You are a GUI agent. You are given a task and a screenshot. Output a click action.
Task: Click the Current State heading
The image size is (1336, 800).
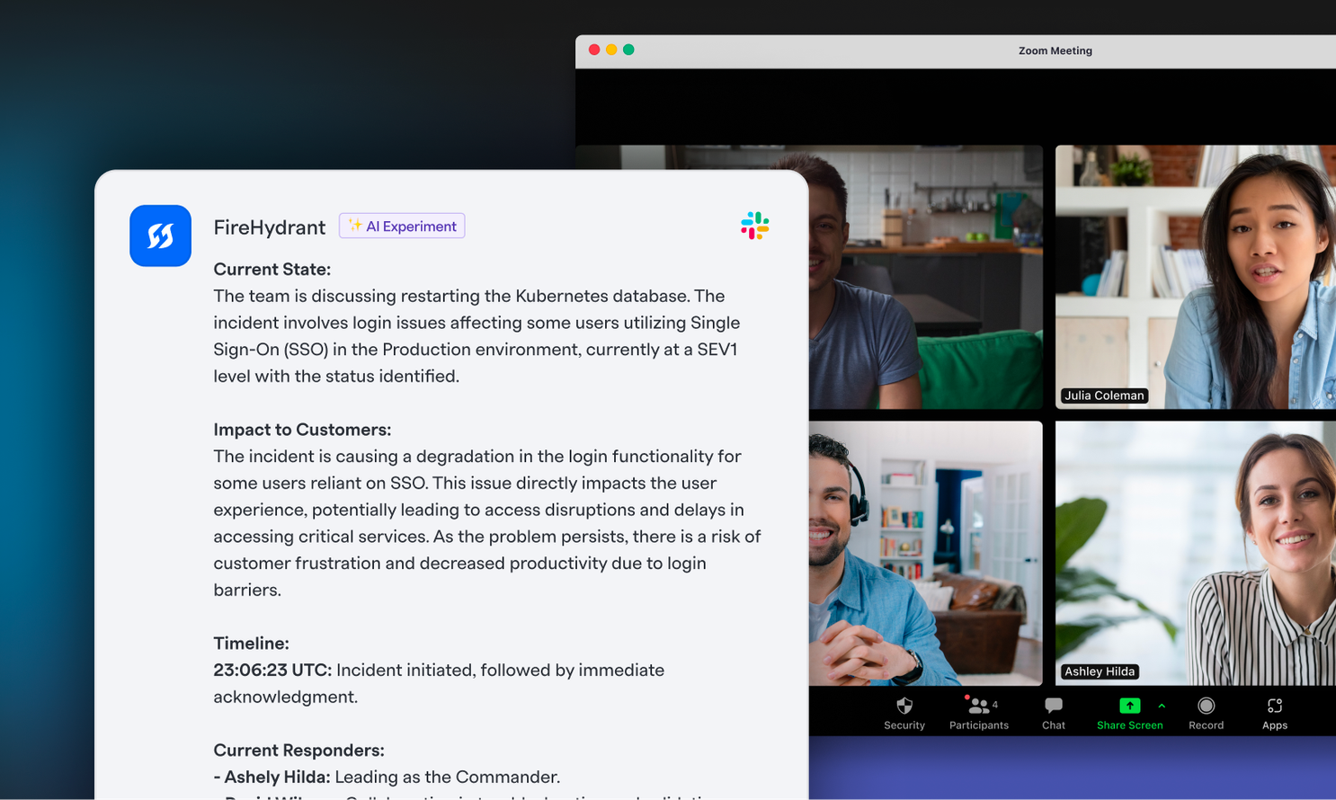(x=272, y=269)
